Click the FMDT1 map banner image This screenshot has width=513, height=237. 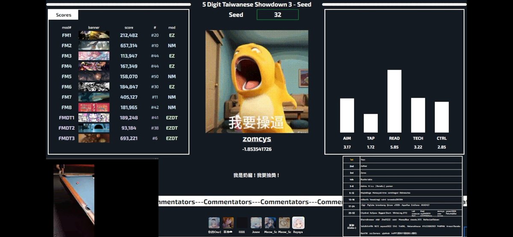(94, 118)
